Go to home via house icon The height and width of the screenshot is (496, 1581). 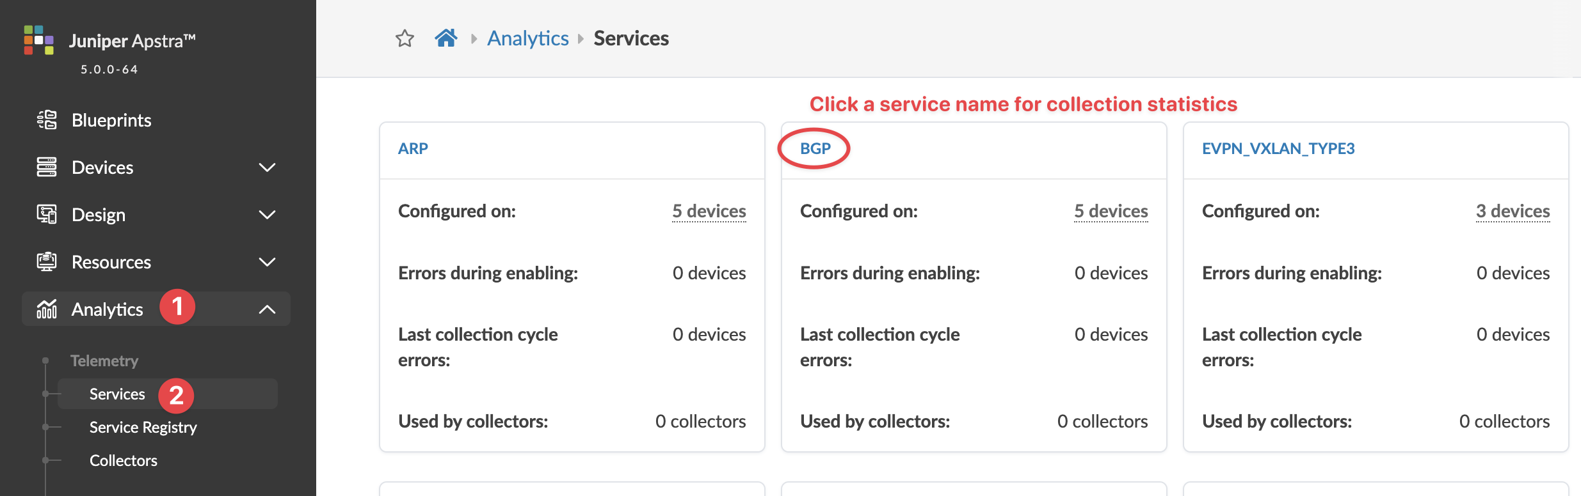446,38
